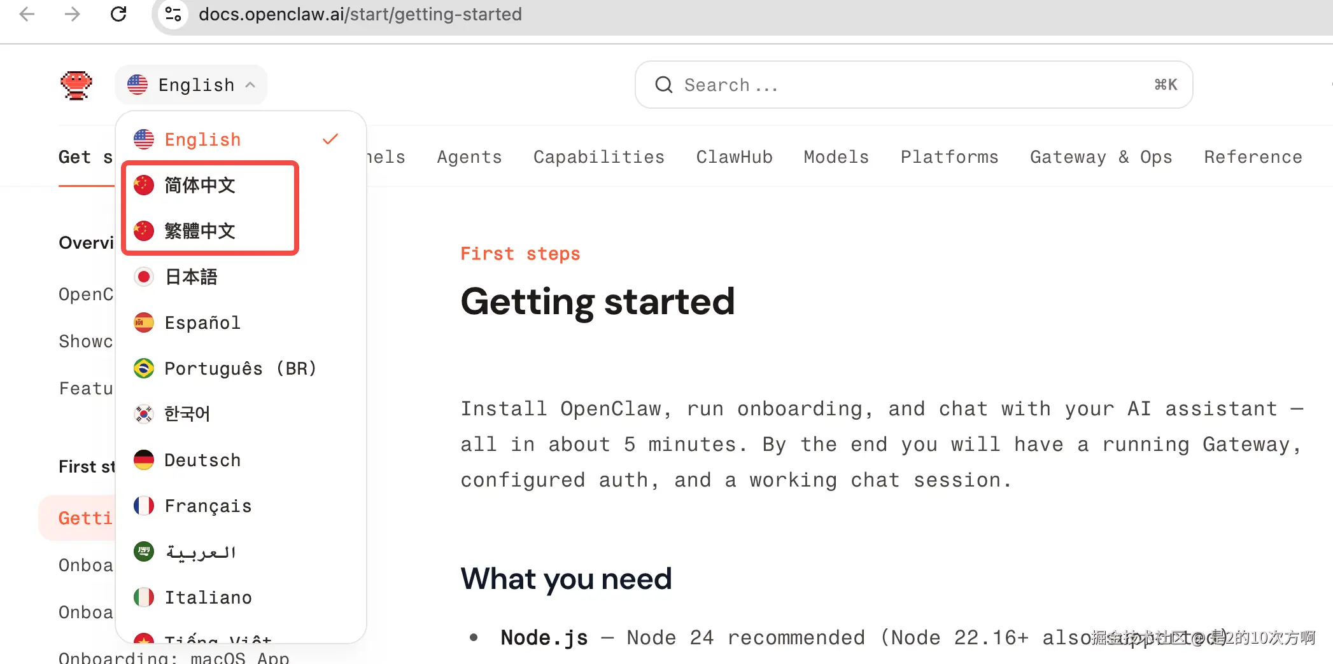Click the search magnifier icon

664,85
